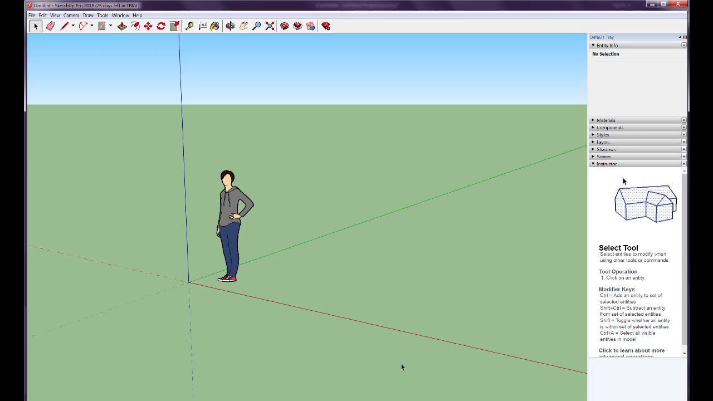Close the Instructor panel
The width and height of the screenshot is (713, 401).
coord(684,164)
